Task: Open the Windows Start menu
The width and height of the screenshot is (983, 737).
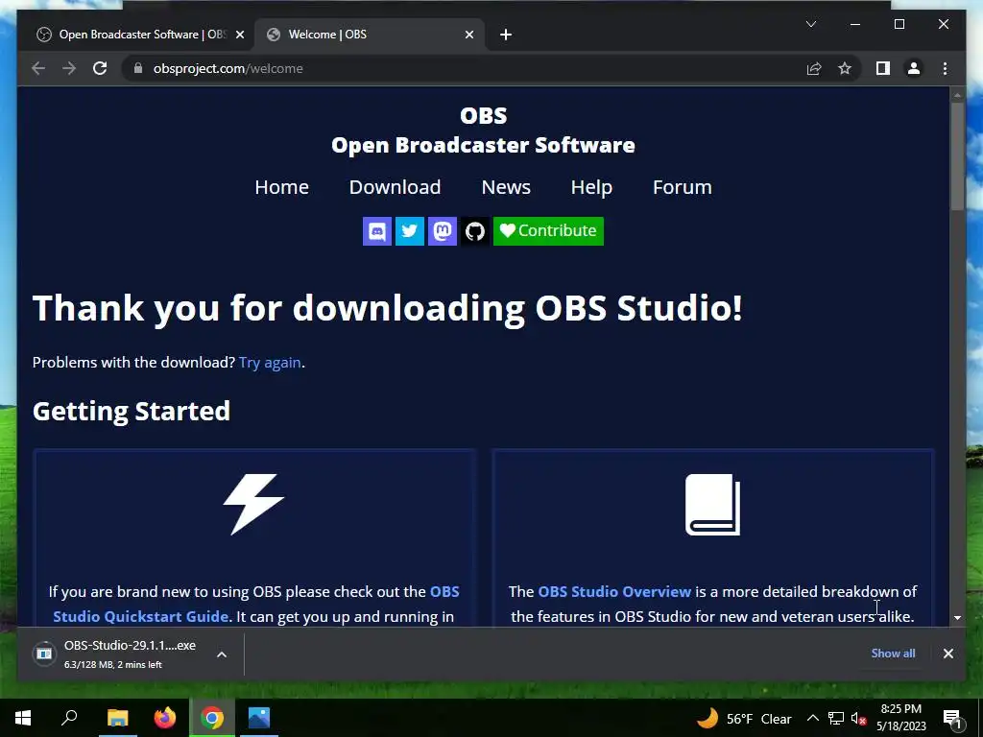Action: [23, 718]
